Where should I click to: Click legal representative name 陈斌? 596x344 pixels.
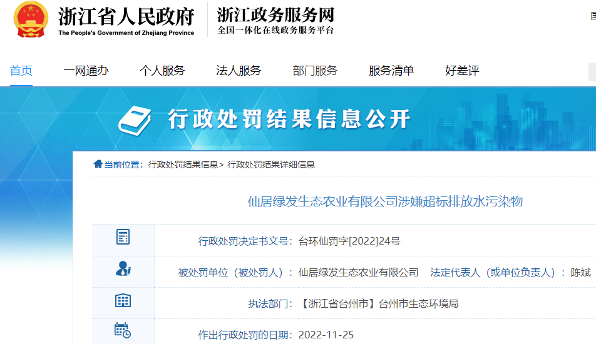click(581, 272)
